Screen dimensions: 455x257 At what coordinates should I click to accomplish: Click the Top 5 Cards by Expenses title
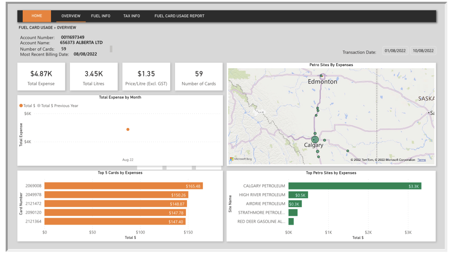coord(120,173)
